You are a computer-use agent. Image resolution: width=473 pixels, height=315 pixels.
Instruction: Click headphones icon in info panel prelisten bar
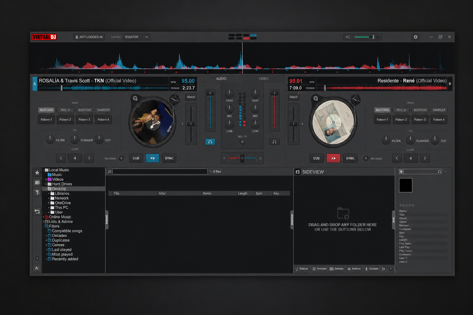point(439,172)
